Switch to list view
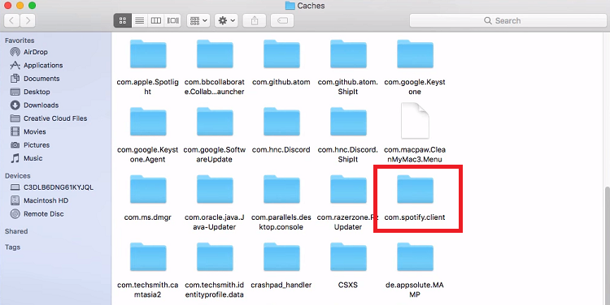Image resolution: width=610 pixels, height=305 pixels. coord(139,20)
